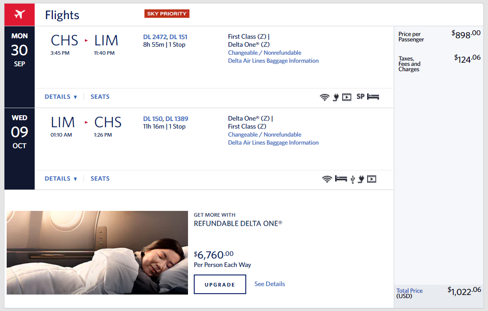Click video entertainment icon on first flight
488x311 pixels.
347,97
